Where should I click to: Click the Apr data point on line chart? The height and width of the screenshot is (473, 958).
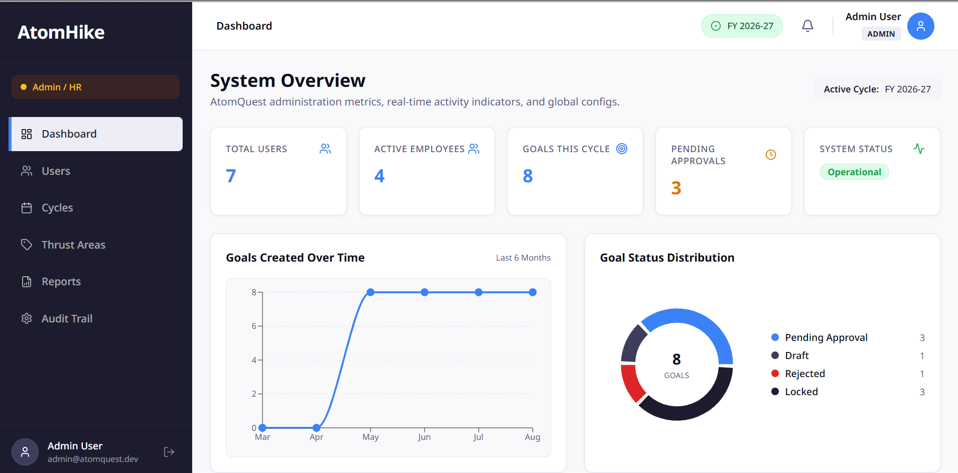coord(316,428)
